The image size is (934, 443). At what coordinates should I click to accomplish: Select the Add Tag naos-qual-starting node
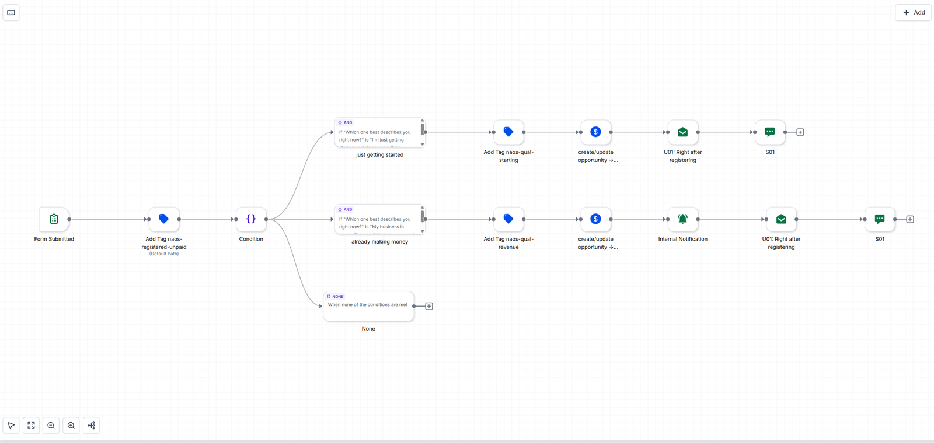click(508, 132)
